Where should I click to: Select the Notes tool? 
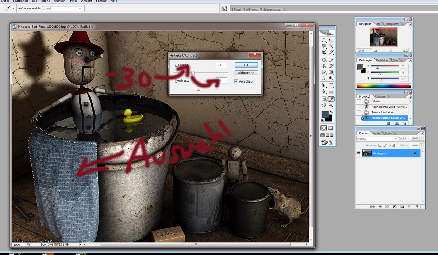[324, 99]
